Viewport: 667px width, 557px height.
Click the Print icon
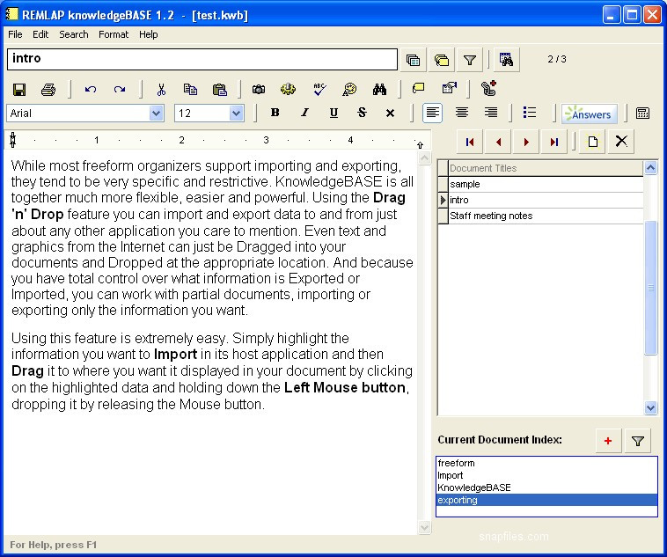[x=48, y=90]
